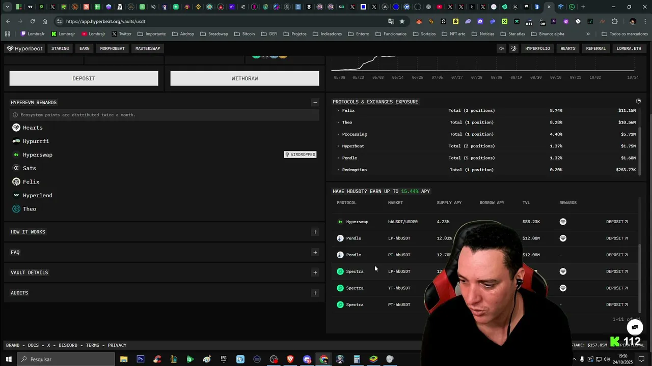Image resolution: width=652 pixels, height=366 pixels.
Task: Click the Hyperlend reward icon
Action: (16, 195)
